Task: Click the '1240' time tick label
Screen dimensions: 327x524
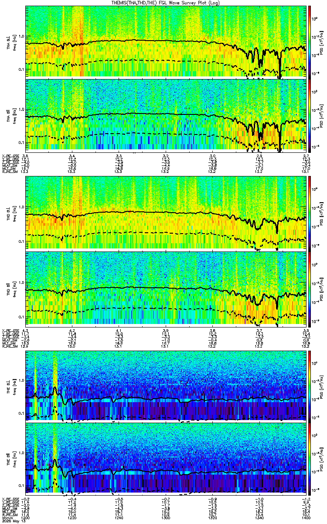Action: (119, 517)
